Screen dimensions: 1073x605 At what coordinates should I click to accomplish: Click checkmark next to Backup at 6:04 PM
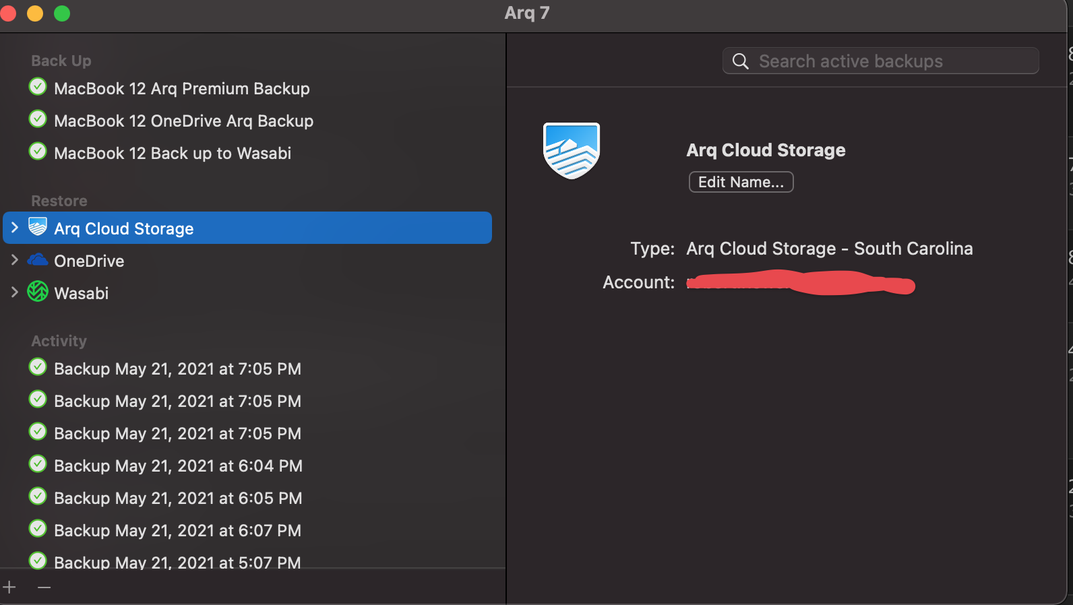point(38,464)
